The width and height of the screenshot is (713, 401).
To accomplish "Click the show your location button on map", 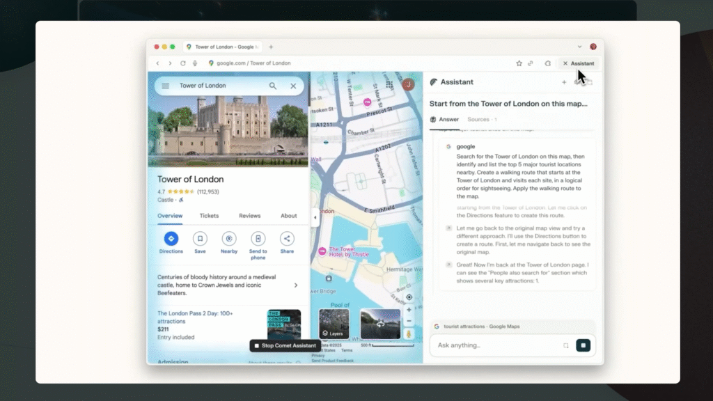I will pyautogui.click(x=409, y=297).
